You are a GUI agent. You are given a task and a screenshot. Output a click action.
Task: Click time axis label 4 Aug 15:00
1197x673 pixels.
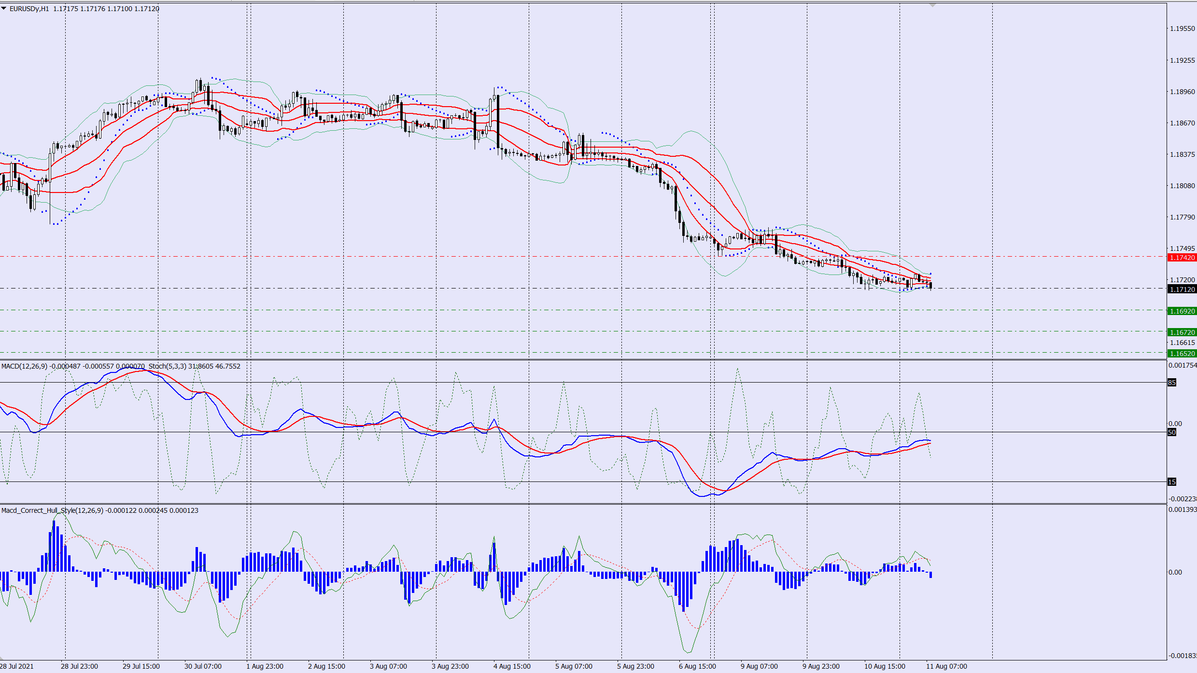512,666
